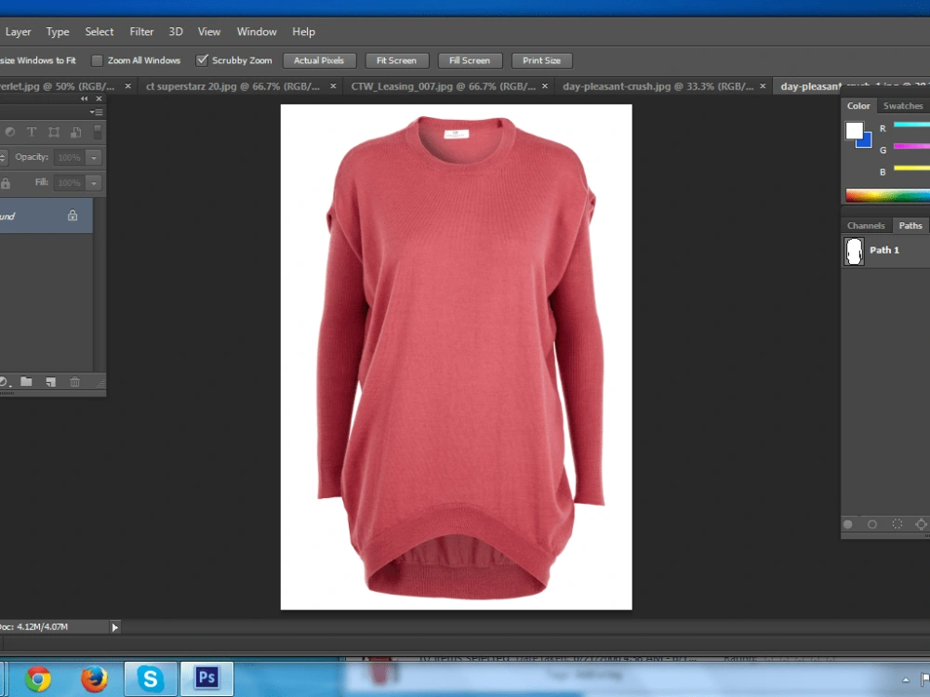Image resolution: width=930 pixels, height=697 pixels.
Task: Open the Layer menu
Action: [x=18, y=32]
